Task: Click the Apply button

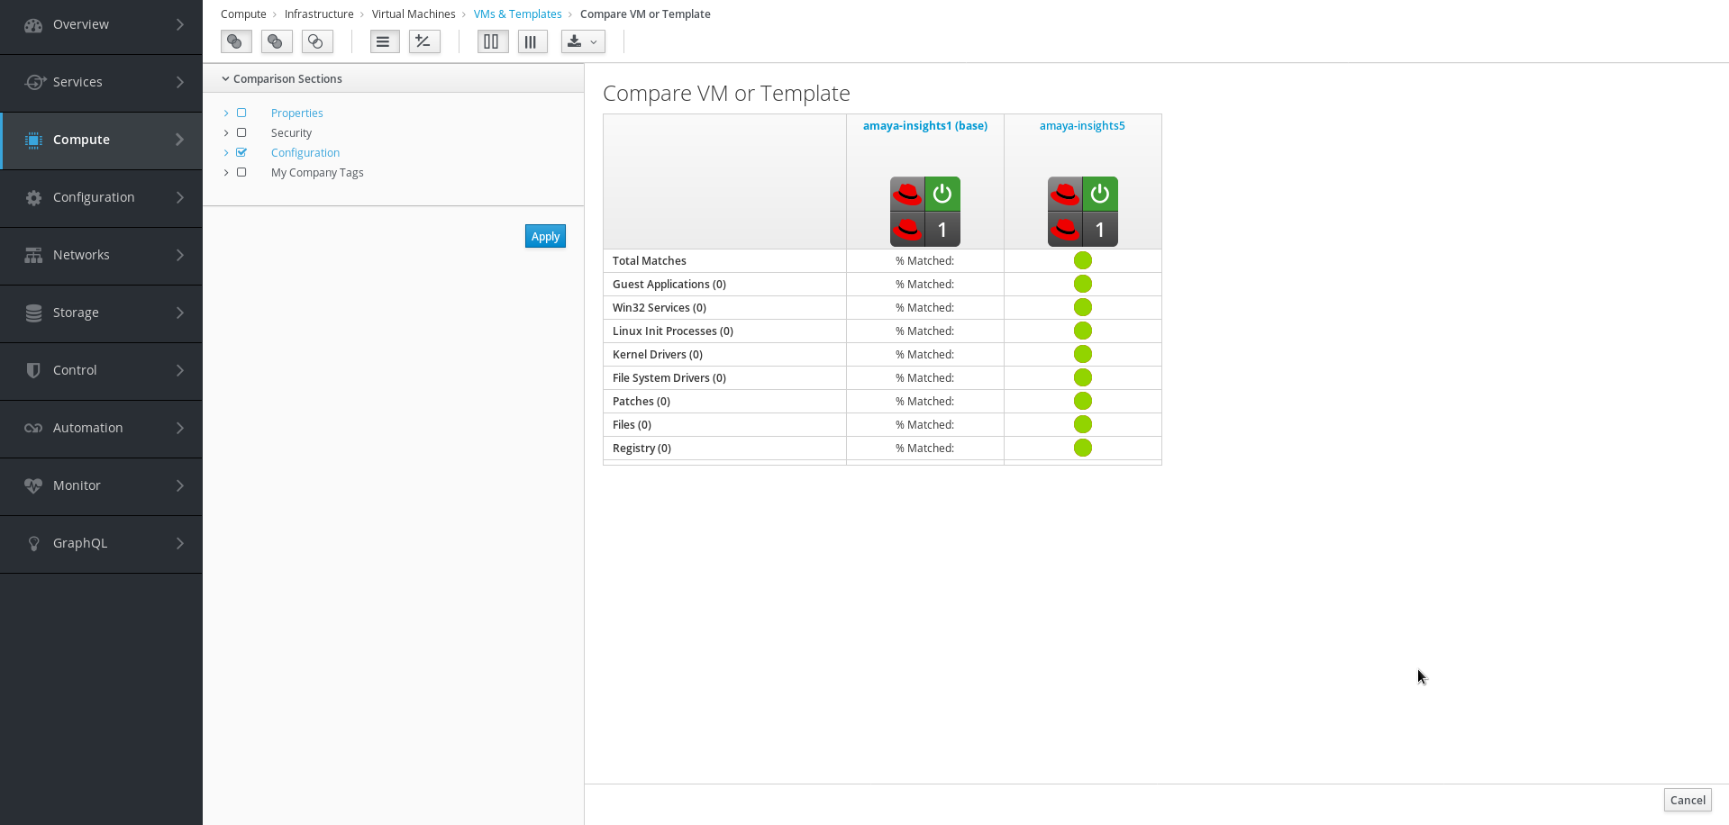Action: [x=545, y=236]
